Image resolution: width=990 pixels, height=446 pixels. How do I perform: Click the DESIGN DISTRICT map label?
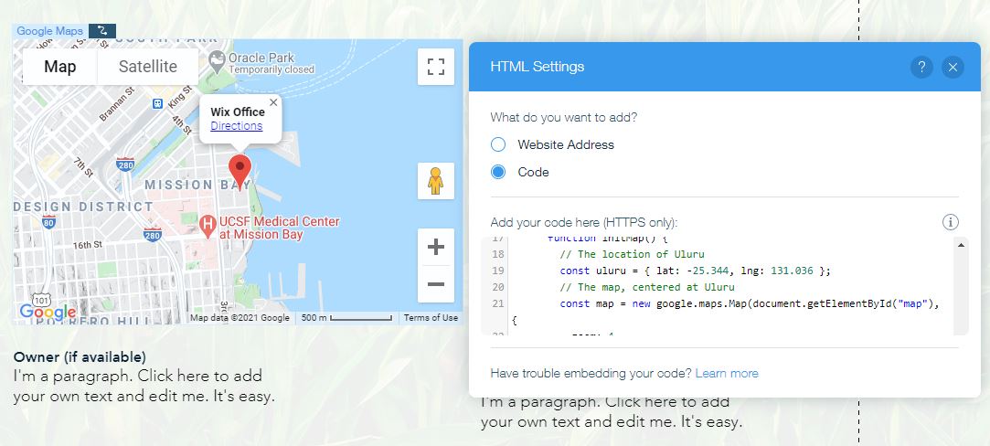click(83, 207)
